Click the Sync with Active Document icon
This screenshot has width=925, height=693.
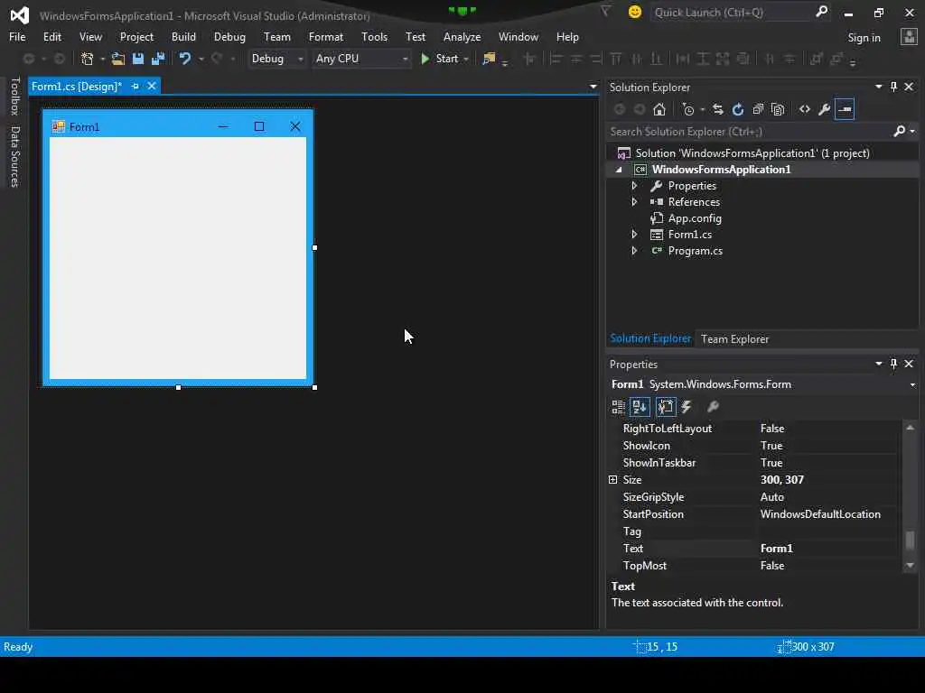click(x=718, y=109)
